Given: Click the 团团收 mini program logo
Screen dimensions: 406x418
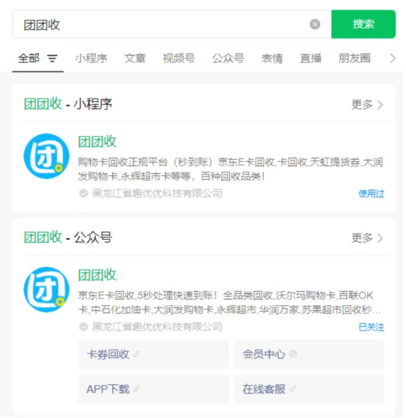Looking at the screenshot, I should coord(47,156).
